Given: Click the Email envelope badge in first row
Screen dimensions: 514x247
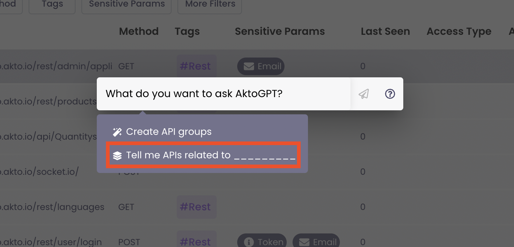Looking at the screenshot, I should tap(261, 66).
